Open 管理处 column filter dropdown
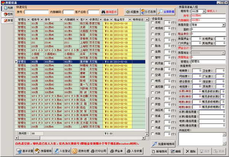This screenshot has width=229, height=157. (29, 19)
